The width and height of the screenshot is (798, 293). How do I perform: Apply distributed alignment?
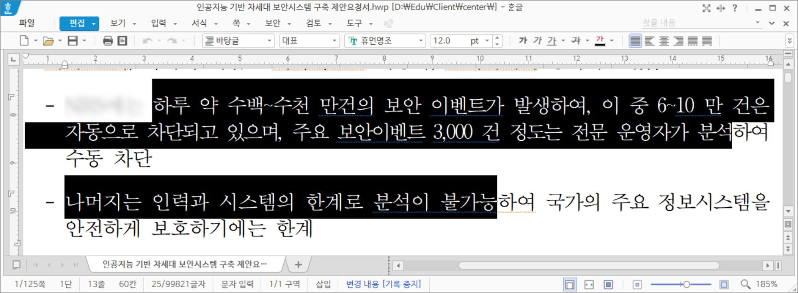693,41
